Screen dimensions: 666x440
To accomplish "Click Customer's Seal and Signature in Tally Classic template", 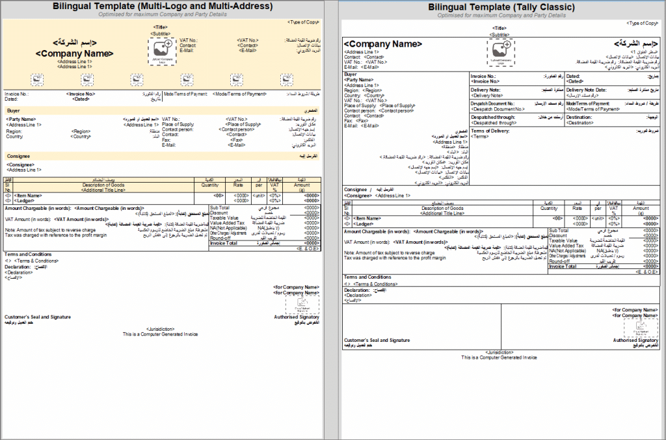I will pyautogui.click(x=377, y=341).
